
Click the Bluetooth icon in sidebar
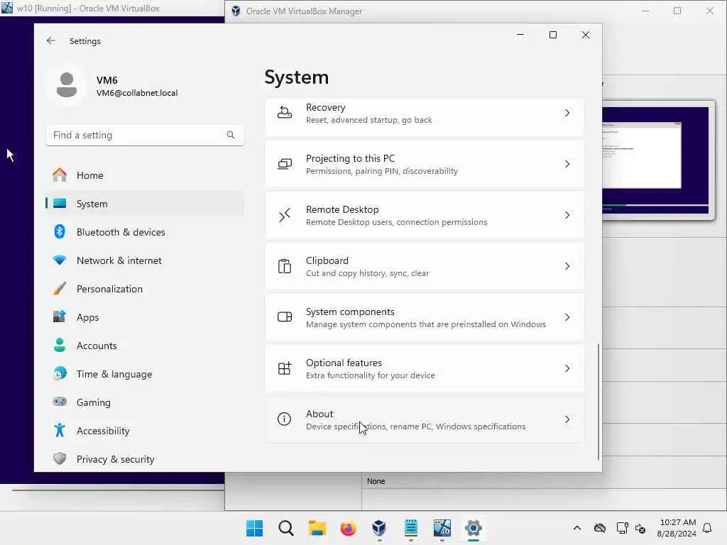(60, 232)
